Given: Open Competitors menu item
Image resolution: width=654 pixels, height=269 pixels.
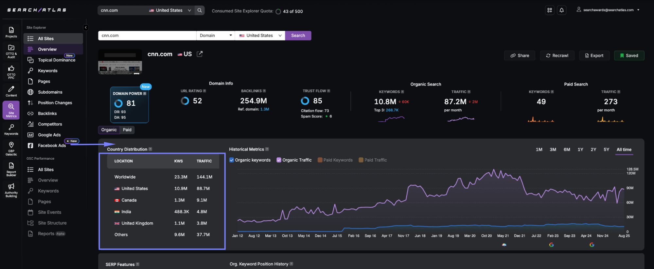Looking at the screenshot, I should pyautogui.click(x=53, y=124).
